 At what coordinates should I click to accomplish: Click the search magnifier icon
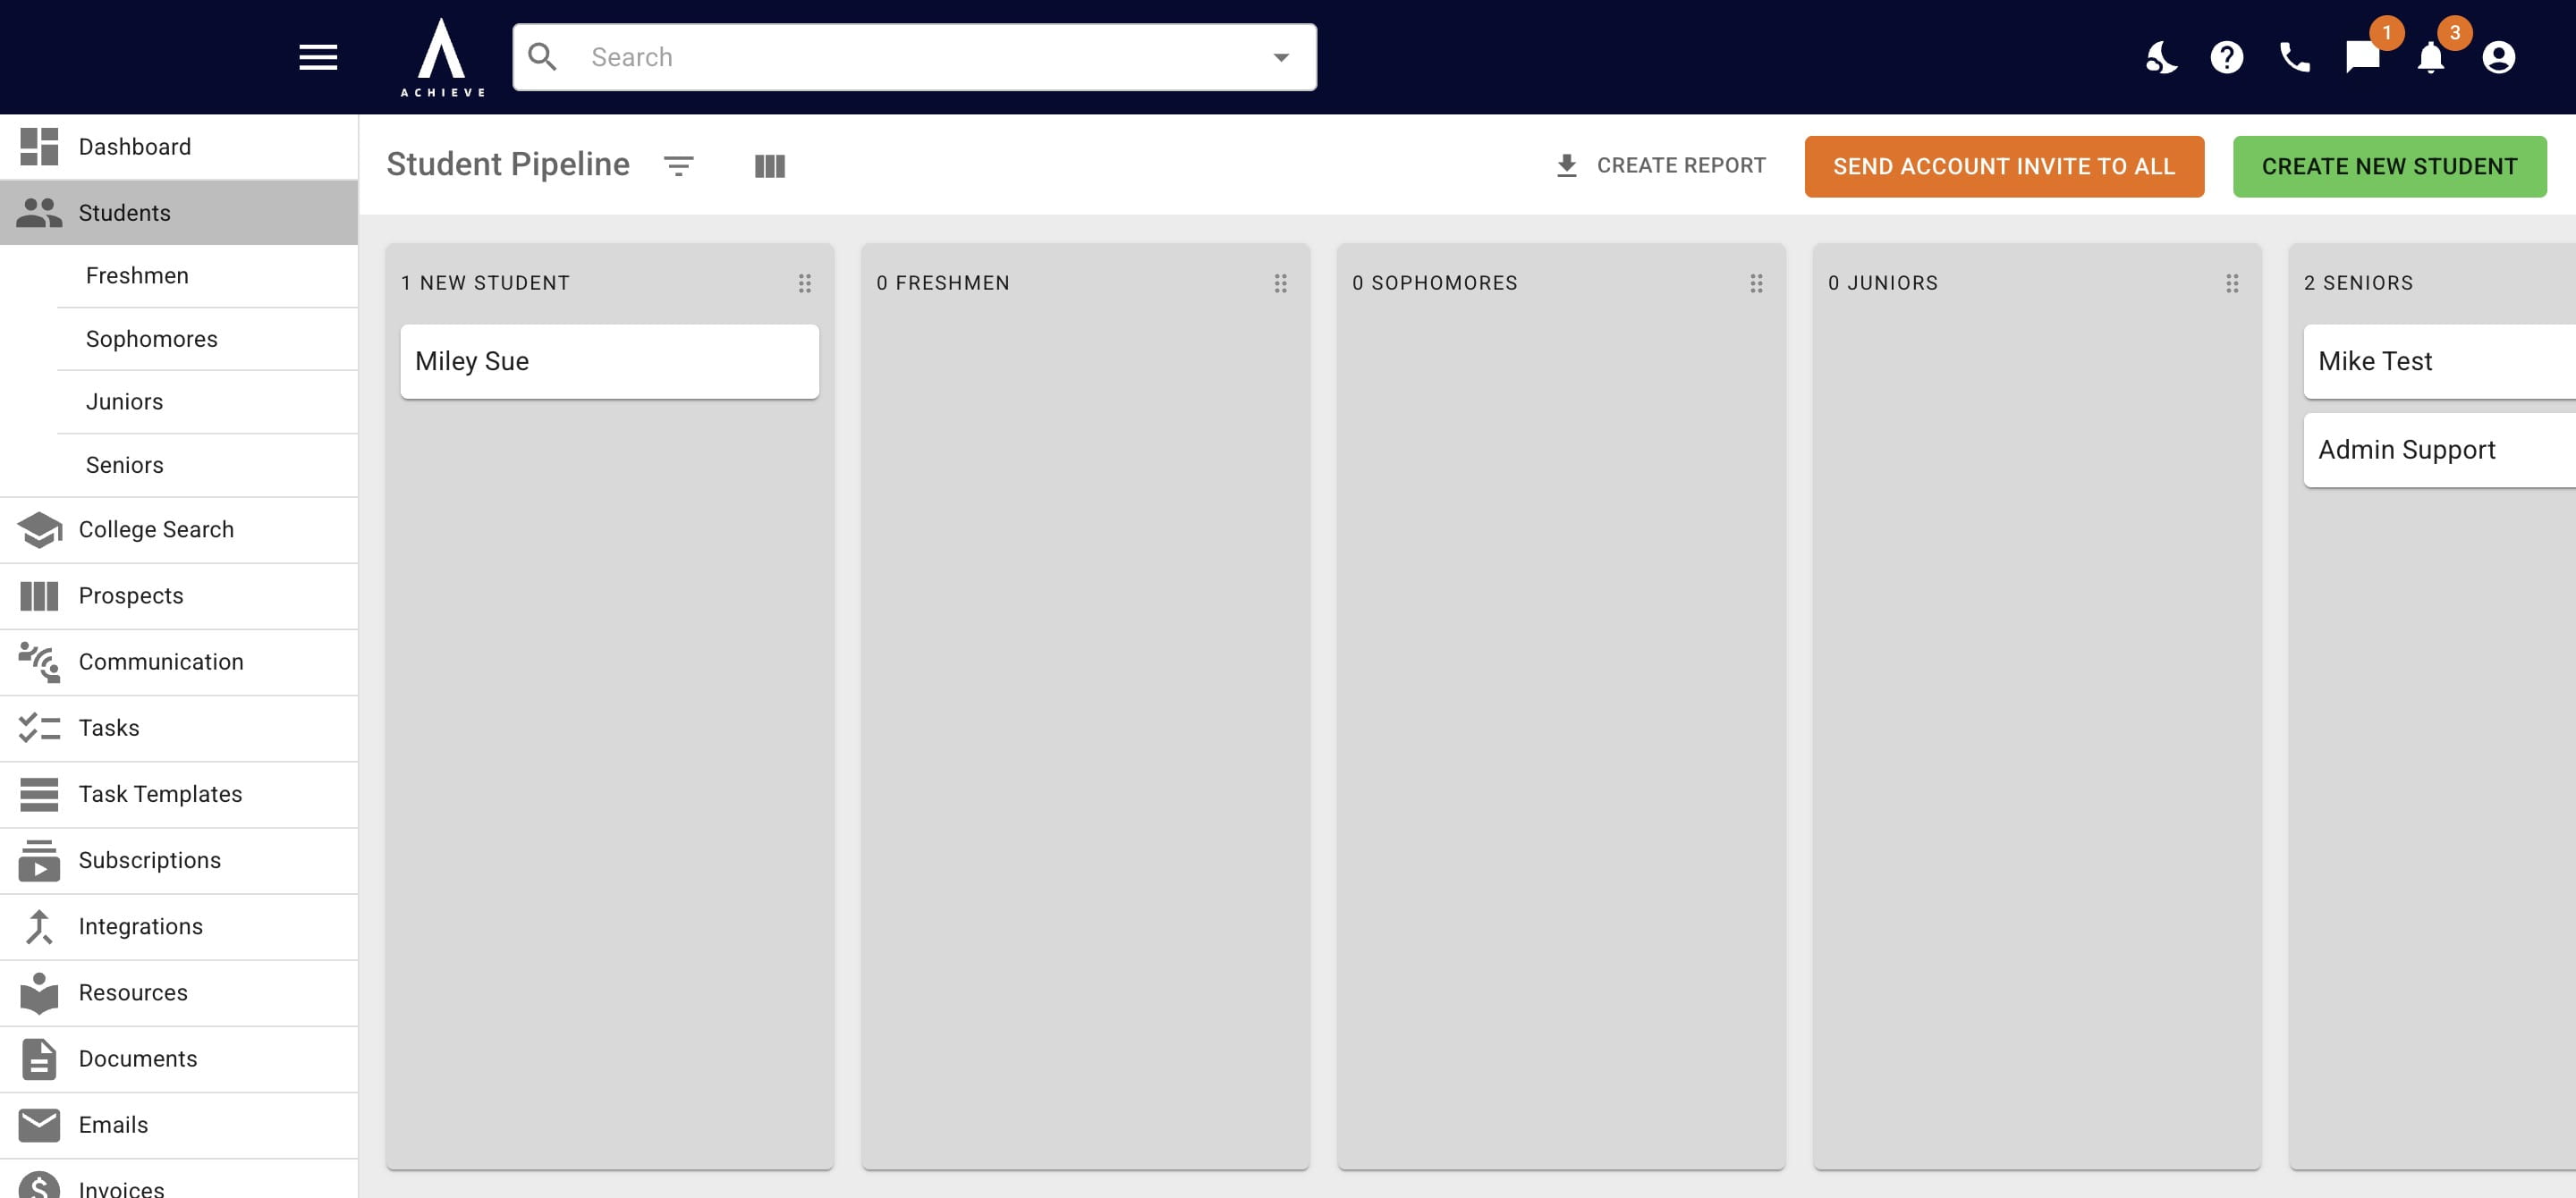point(542,57)
